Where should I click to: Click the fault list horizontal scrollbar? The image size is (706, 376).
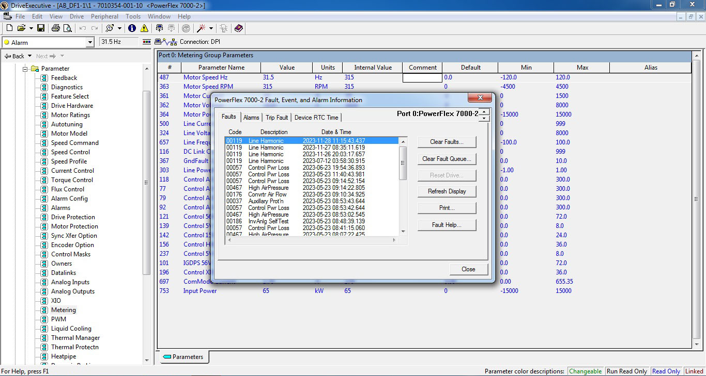coord(312,240)
